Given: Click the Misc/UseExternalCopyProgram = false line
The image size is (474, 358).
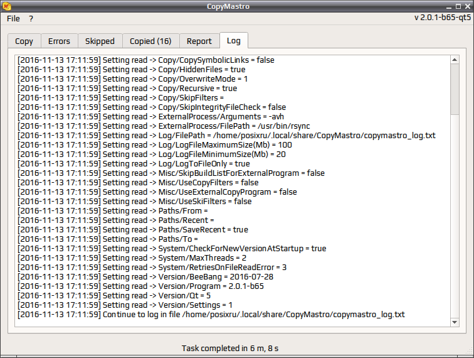Looking at the screenshot, I should (157, 192).
